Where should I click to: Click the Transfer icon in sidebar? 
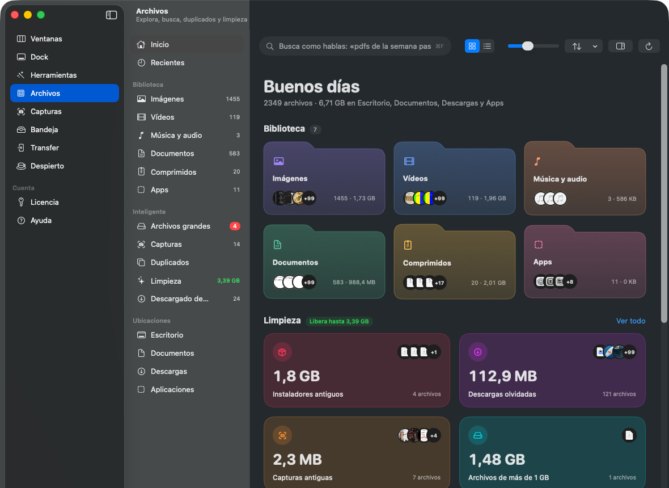21,148
